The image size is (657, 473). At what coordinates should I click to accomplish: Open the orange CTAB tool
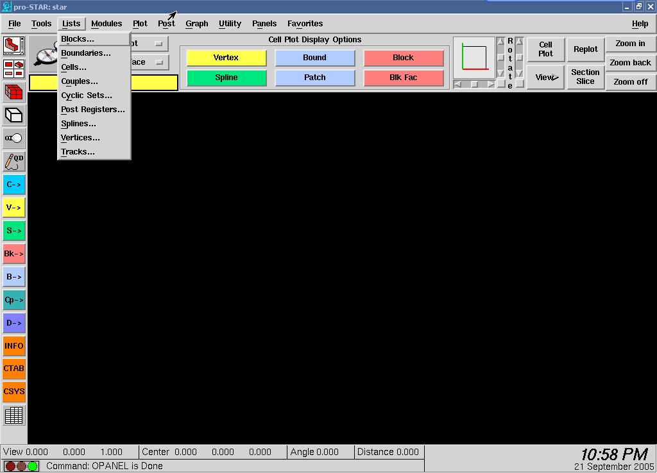coord(14,369)
